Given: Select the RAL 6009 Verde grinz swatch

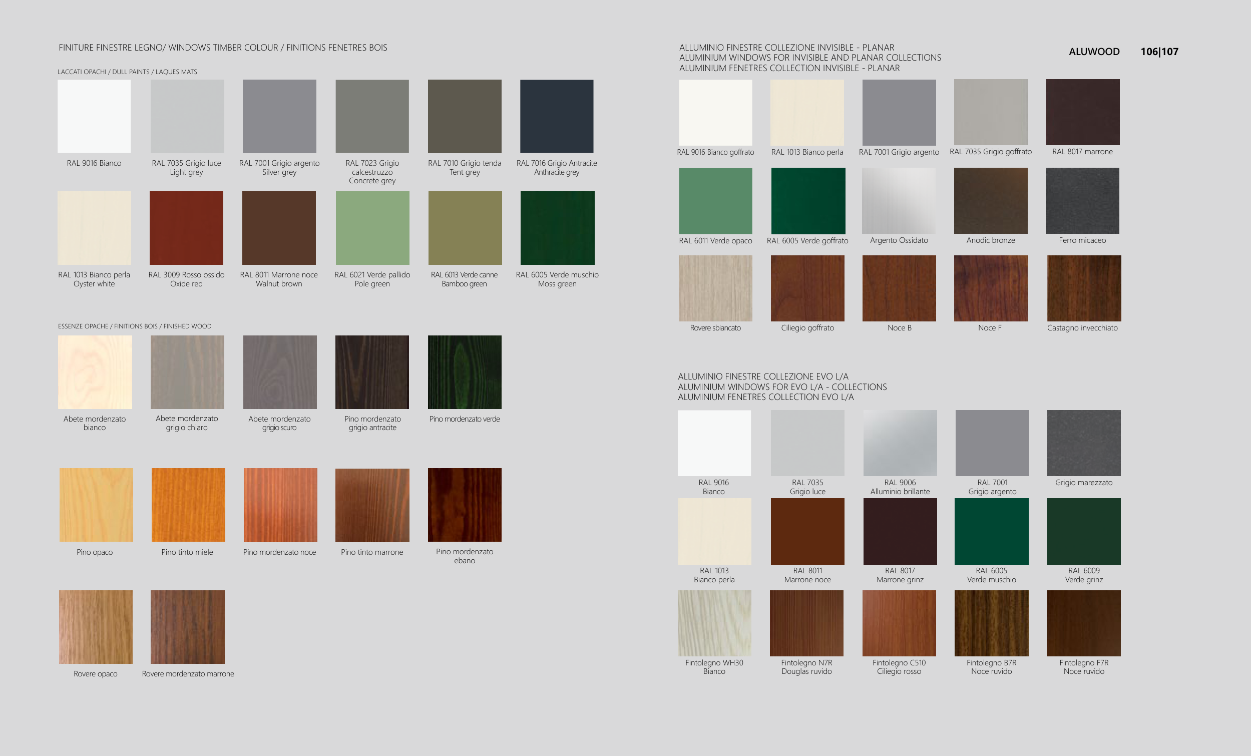Looking at the screenshot, I should (1083, 531).
